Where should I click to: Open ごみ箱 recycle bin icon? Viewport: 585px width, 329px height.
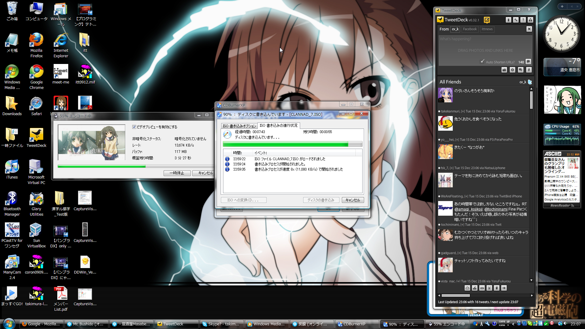[12, 11]
